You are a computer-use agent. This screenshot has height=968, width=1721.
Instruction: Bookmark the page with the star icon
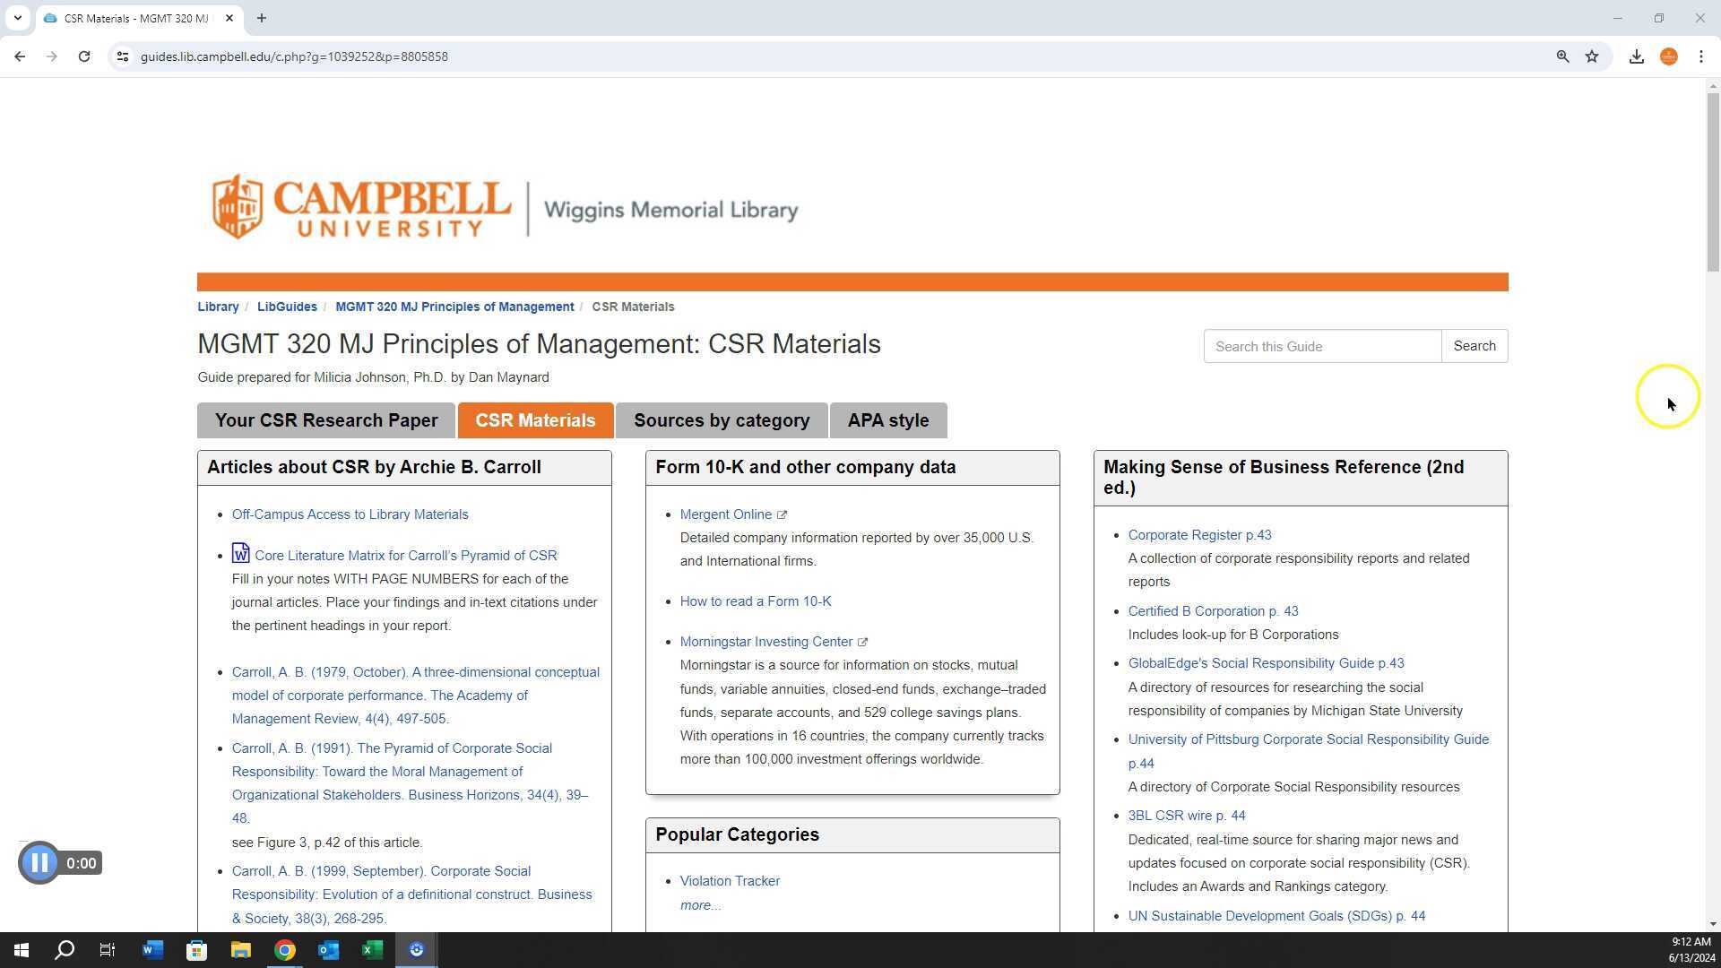(x=1592, y=56)
